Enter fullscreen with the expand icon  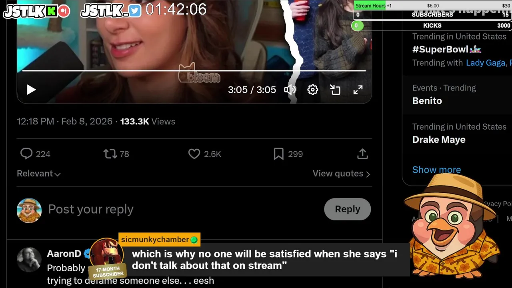tap(358, 90)
